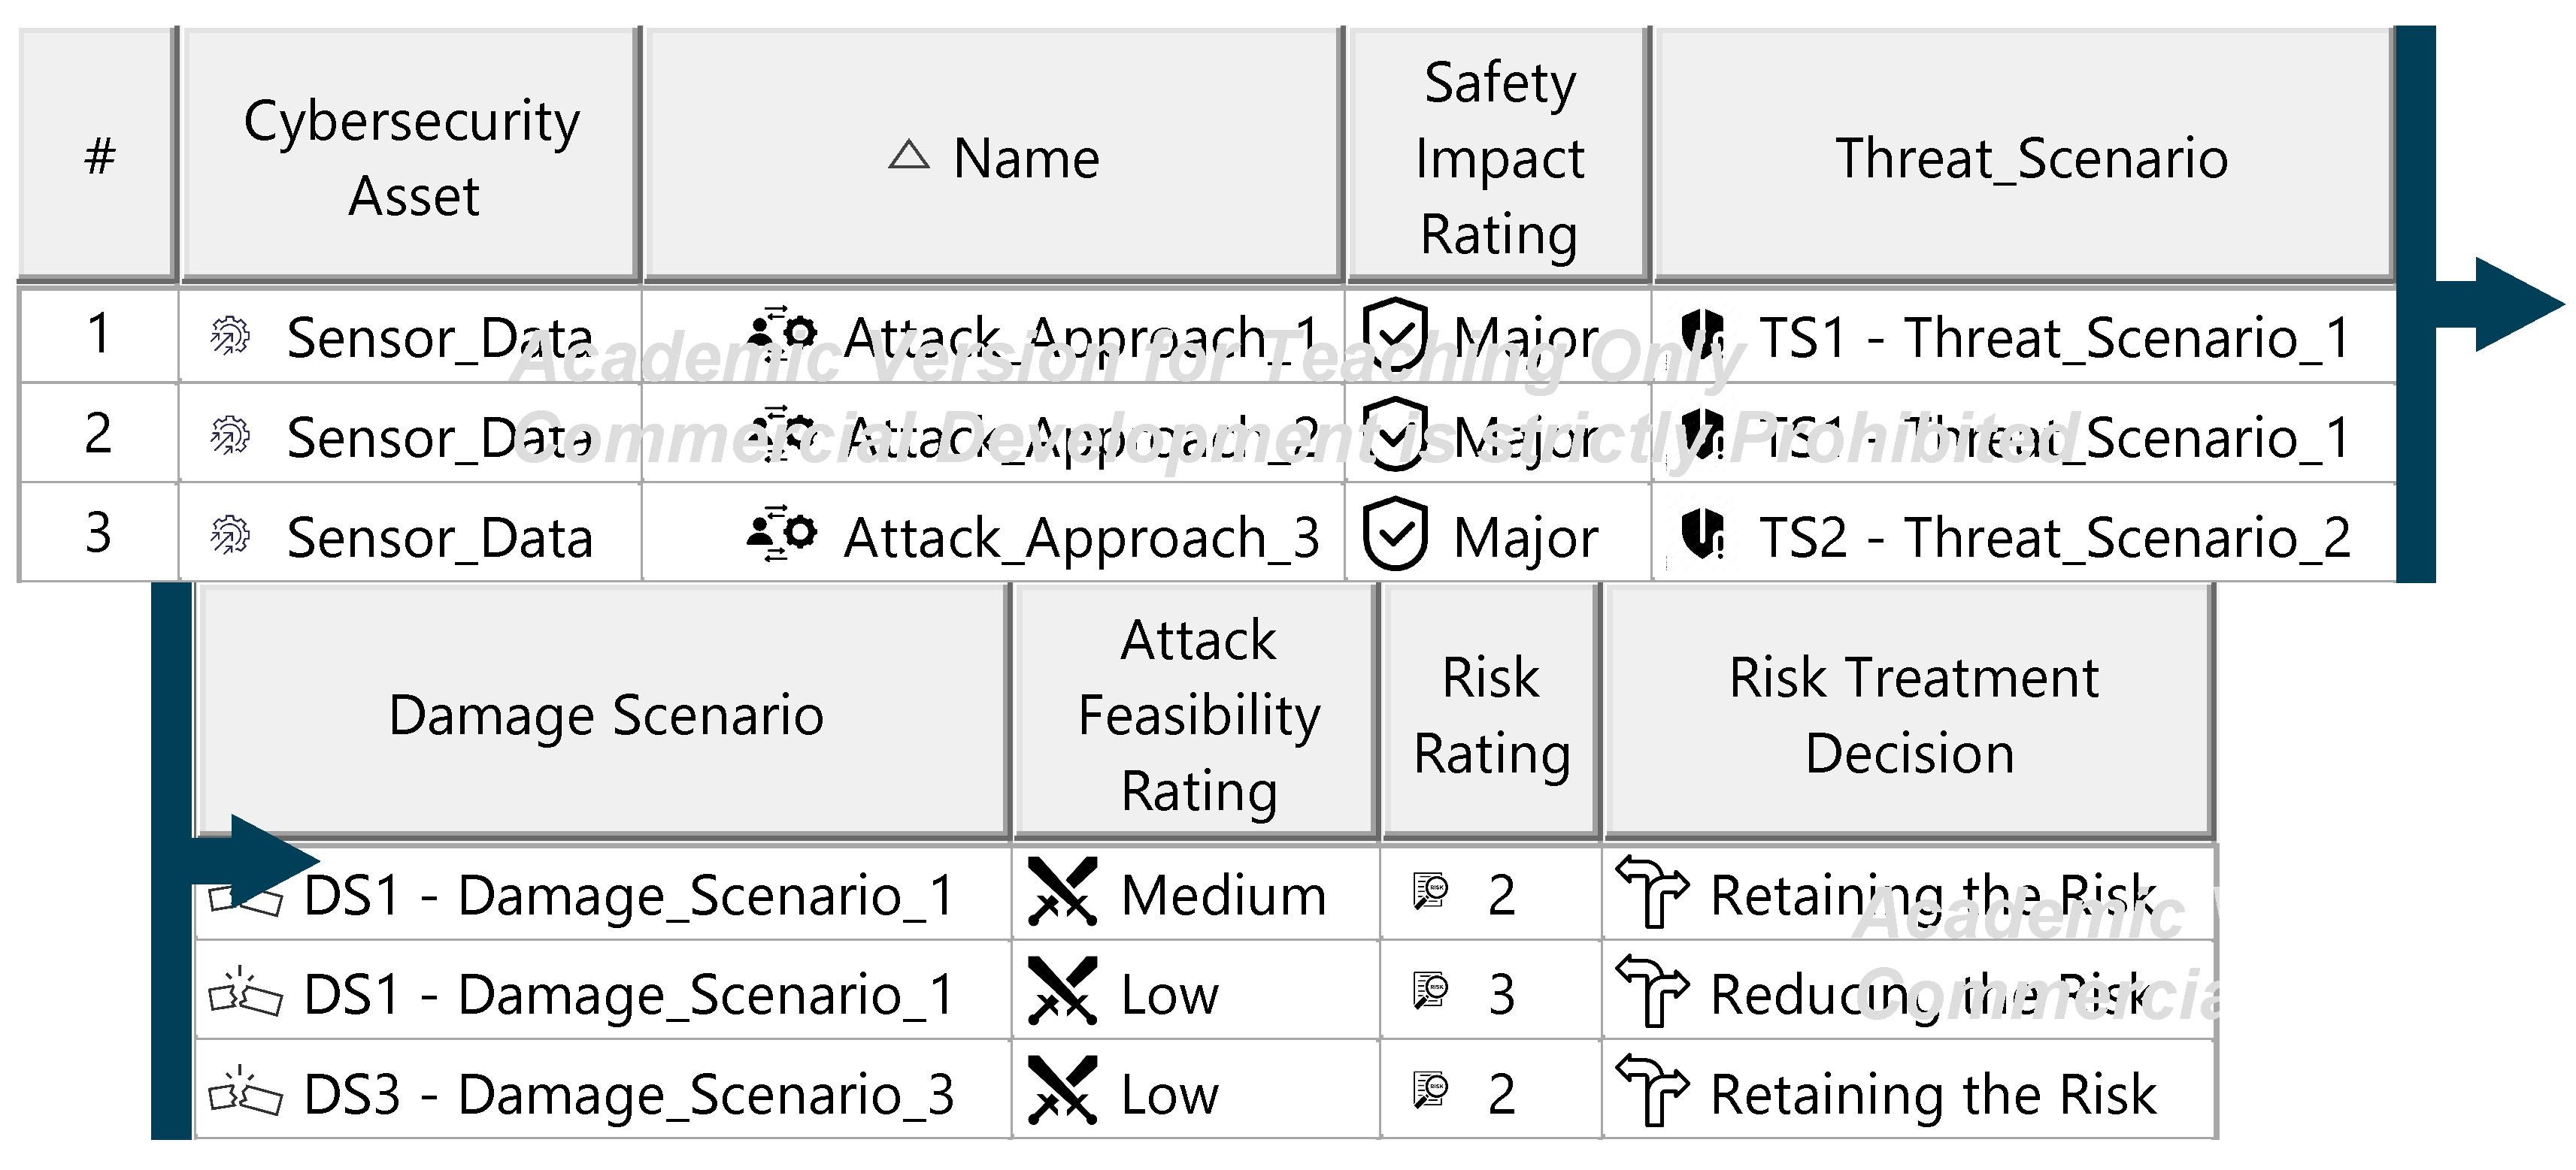Click the Attack Feasibility Rating header
Viewport: 2576px width, 1170px height.
[x=1198, y=715]
